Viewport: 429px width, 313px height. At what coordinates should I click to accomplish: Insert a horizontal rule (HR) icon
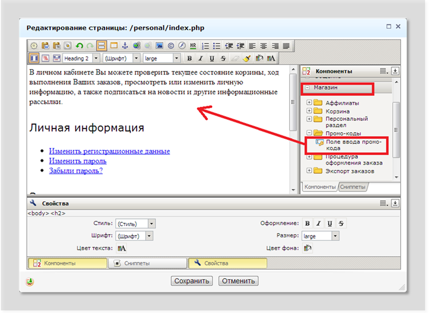coord(193,46)
